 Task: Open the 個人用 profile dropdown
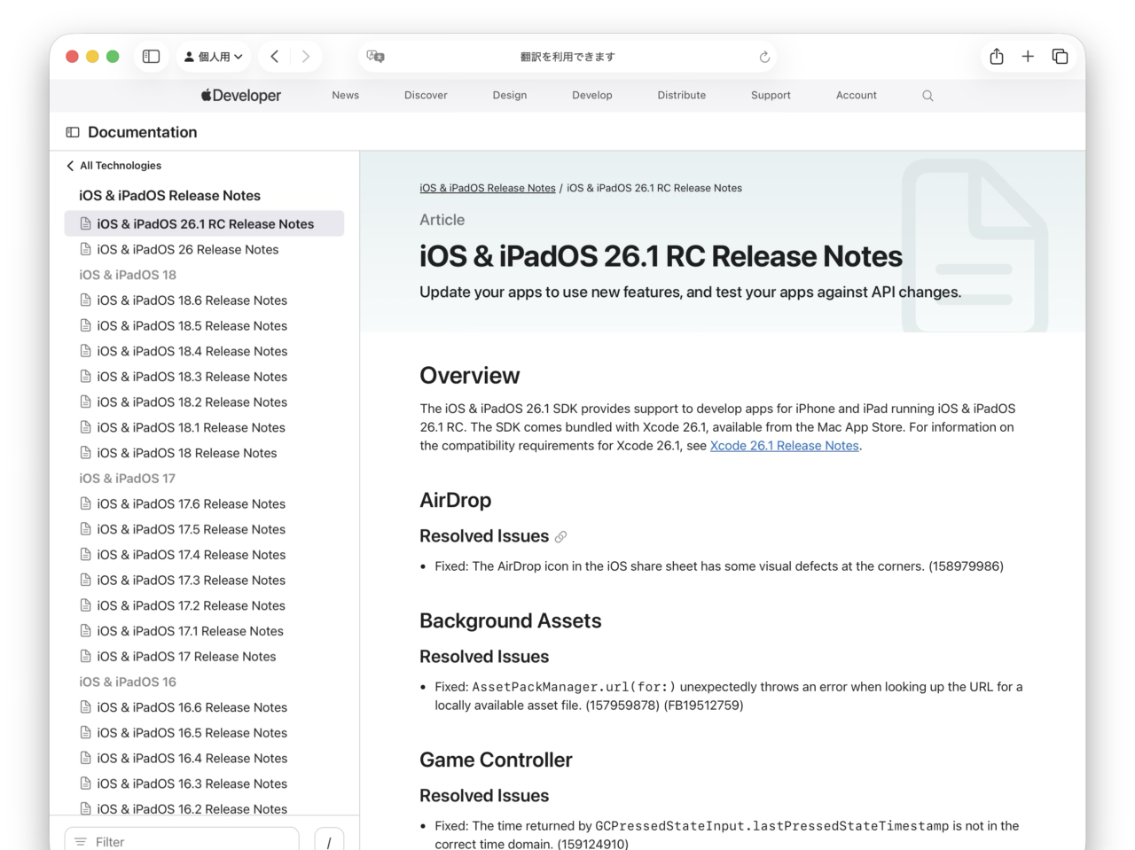(x=213, y=56)
